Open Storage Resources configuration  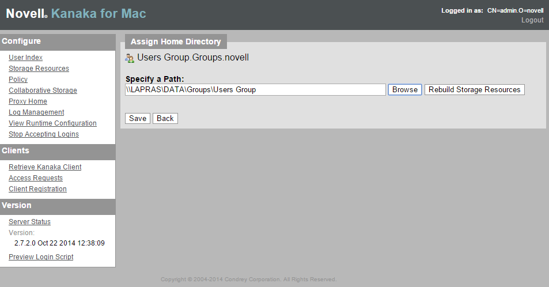click(39, 69)
